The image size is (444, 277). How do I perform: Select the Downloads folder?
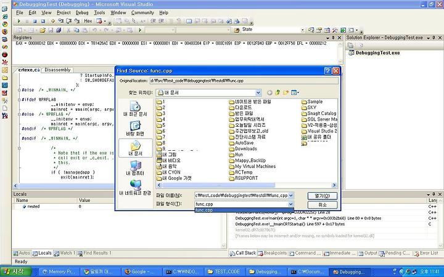243,149
